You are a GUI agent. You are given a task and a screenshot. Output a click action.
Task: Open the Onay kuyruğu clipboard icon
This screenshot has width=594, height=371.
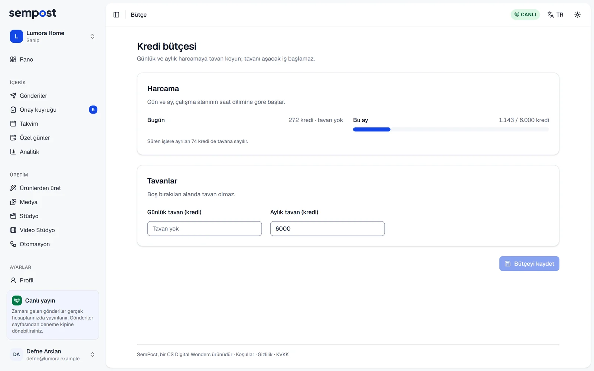[x=13, y=110]
